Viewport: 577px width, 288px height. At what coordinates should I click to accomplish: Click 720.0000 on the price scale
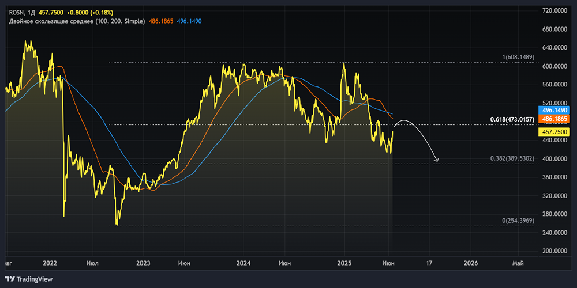pyautogui.click(x=557, y=11)
